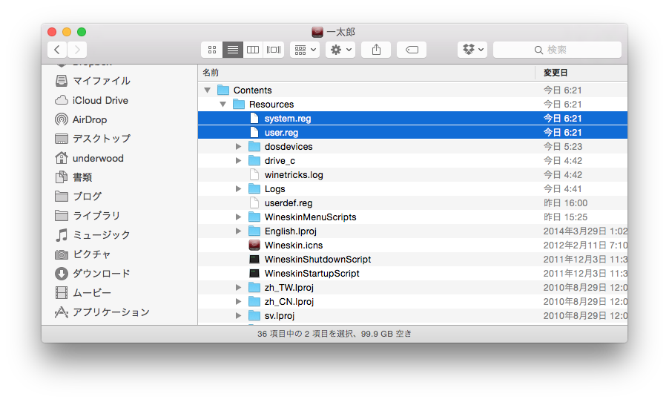Switch to column view

pyautogui.click(x=253, y=50)
